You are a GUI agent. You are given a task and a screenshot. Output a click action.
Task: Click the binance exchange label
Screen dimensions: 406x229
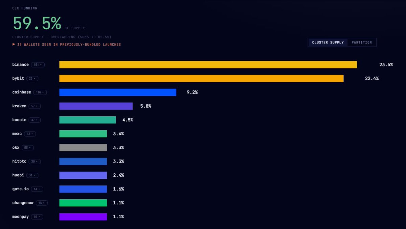pyautogui.click(x=21, y=64)
